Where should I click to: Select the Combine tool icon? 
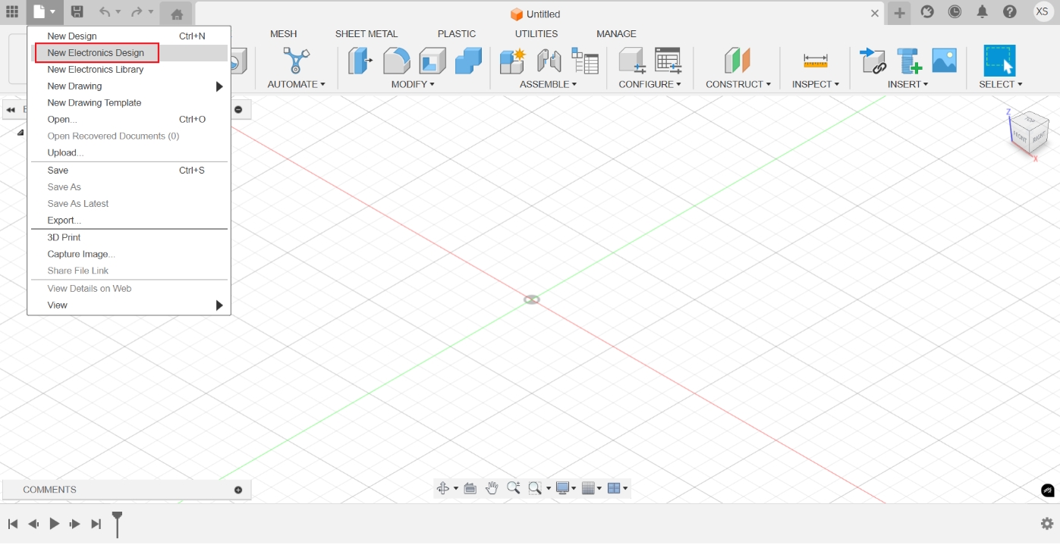point(468,61)
